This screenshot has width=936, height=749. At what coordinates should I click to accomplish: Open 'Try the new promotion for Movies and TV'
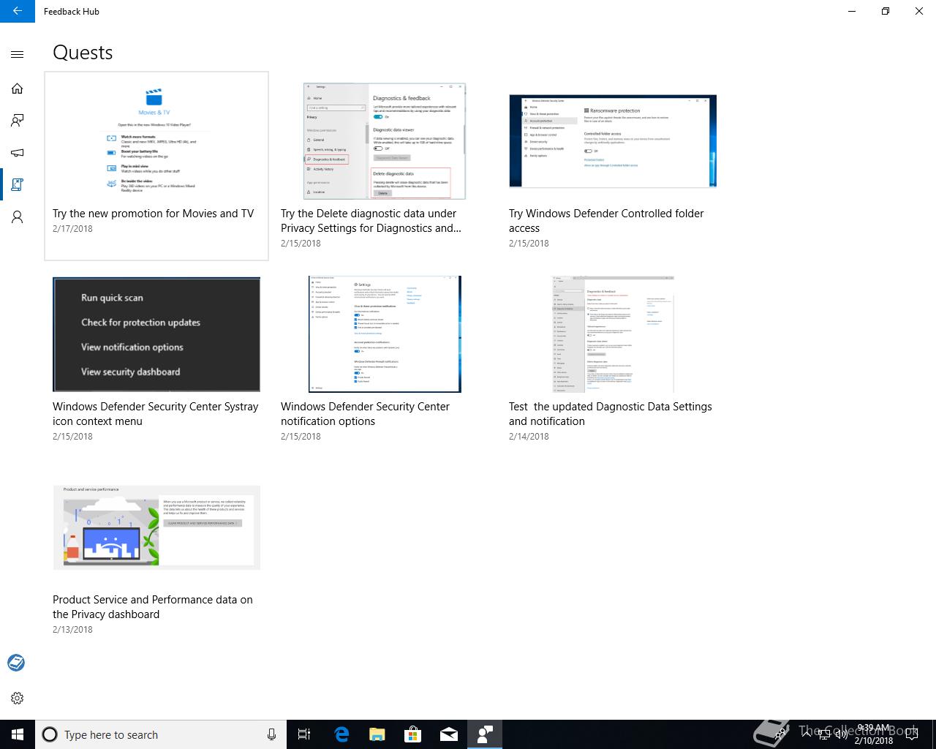coord(153,214)
